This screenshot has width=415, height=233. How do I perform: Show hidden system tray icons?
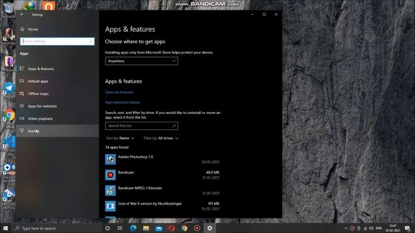pyautogui.click(x=346, y=228)
